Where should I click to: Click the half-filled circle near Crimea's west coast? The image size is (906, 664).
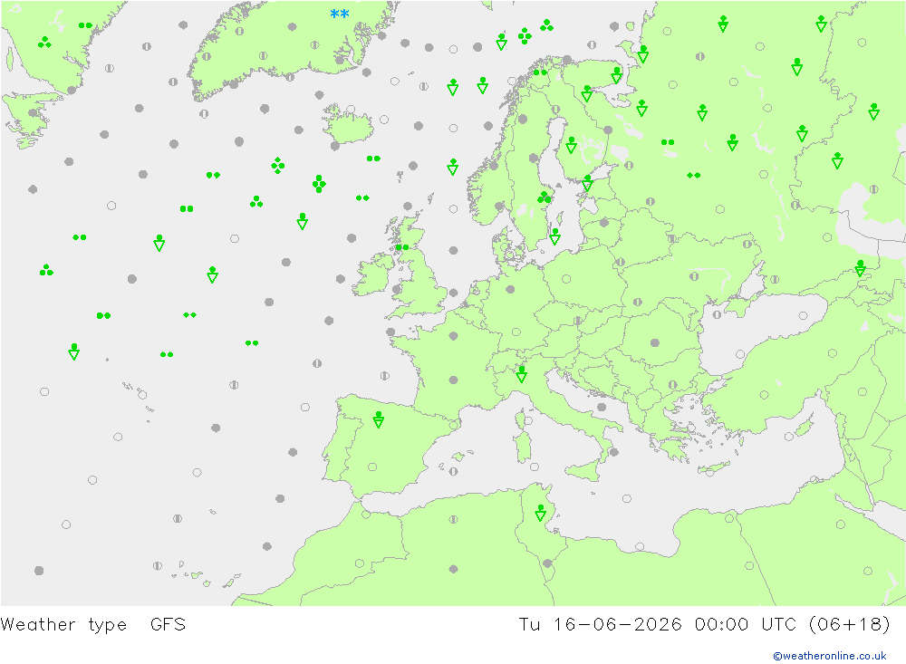[x=717, y=315]
